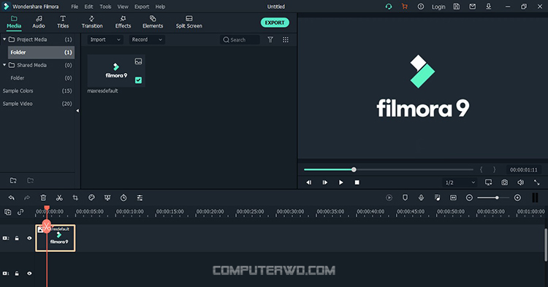Open the Tools menu
Image resolution: width=548 pixels, height=287 pixels.
tap(105, 7)
